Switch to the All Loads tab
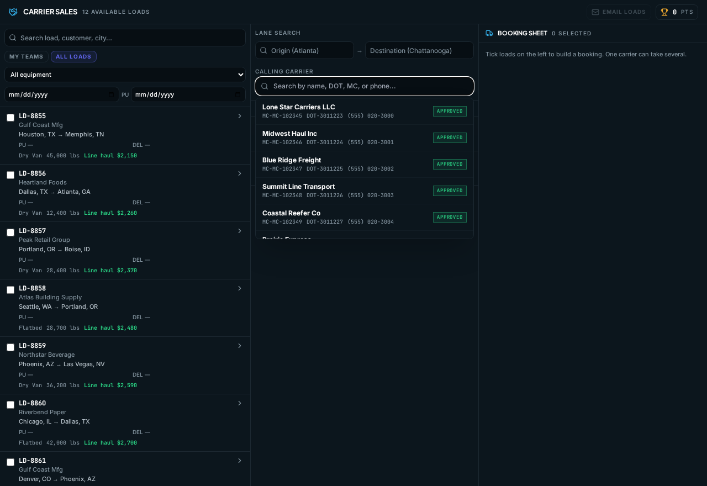The width and height of the screenshot is (707, 486). tap(73, 57)
